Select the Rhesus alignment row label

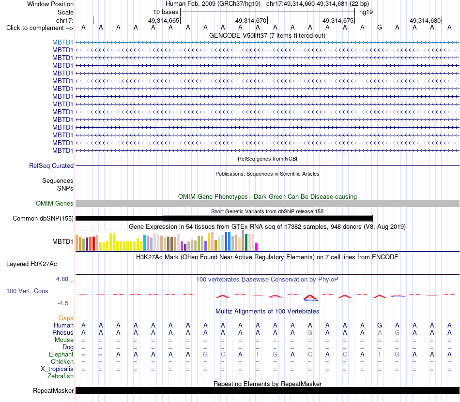(x=63, y=332)
